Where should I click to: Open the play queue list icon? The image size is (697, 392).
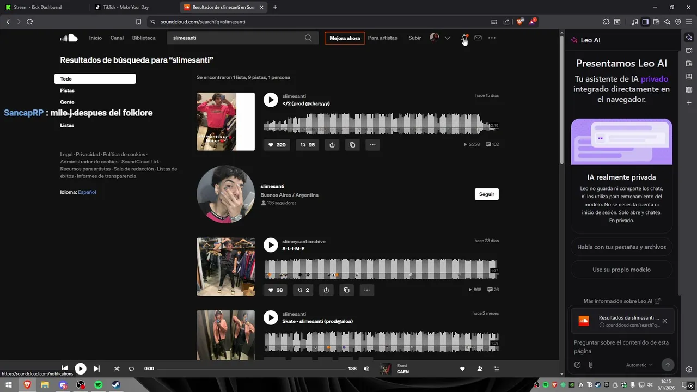click(x=497, y=369)
